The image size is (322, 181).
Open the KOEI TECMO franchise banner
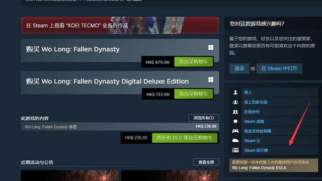[120, 26]
